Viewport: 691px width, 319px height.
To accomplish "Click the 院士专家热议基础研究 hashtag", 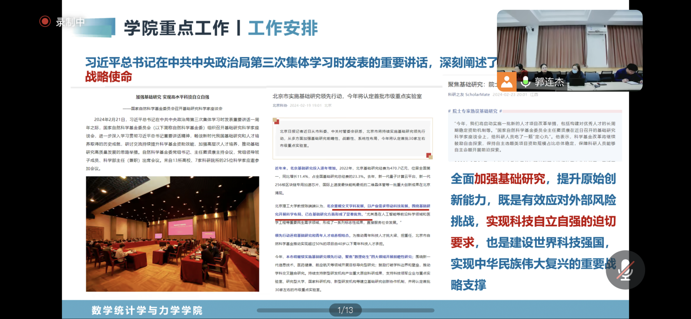I will pyautogui.click(x=475, y=111).
